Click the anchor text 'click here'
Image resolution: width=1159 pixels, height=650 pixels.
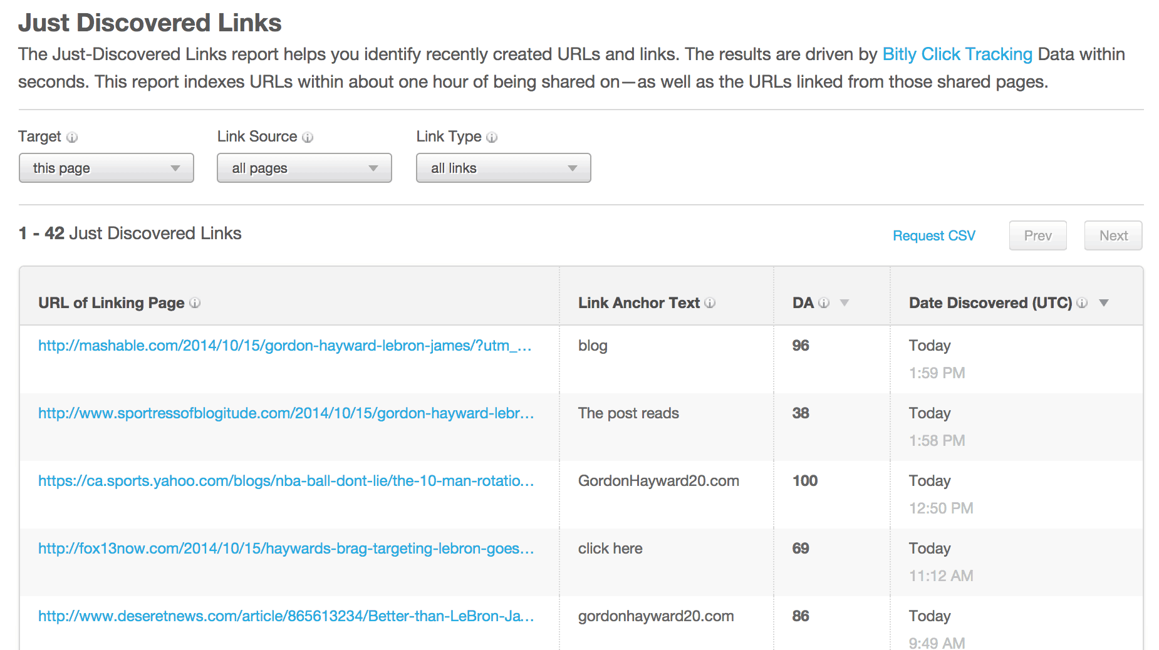pos(610,549)
